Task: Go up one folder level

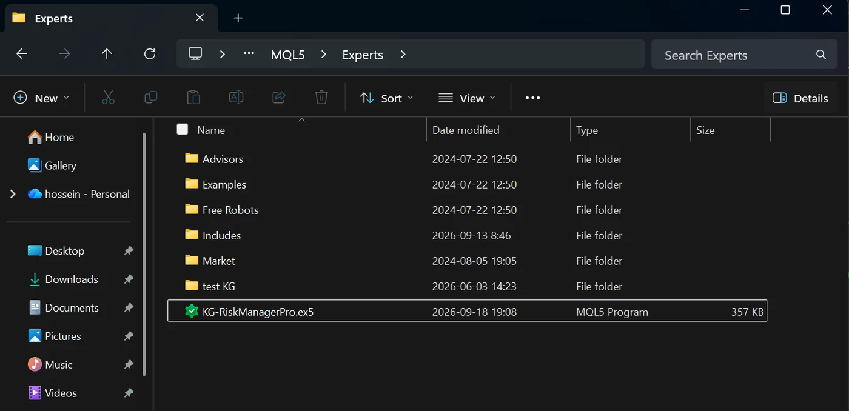Action: pyautogui.click(x=107, y=54)
